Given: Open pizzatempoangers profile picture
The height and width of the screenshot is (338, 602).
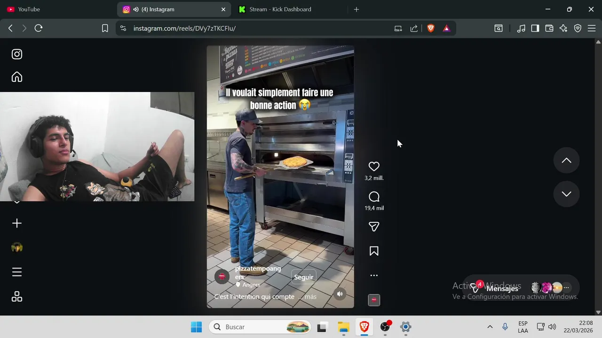Looking at the screenshot, I should (222, 277).
